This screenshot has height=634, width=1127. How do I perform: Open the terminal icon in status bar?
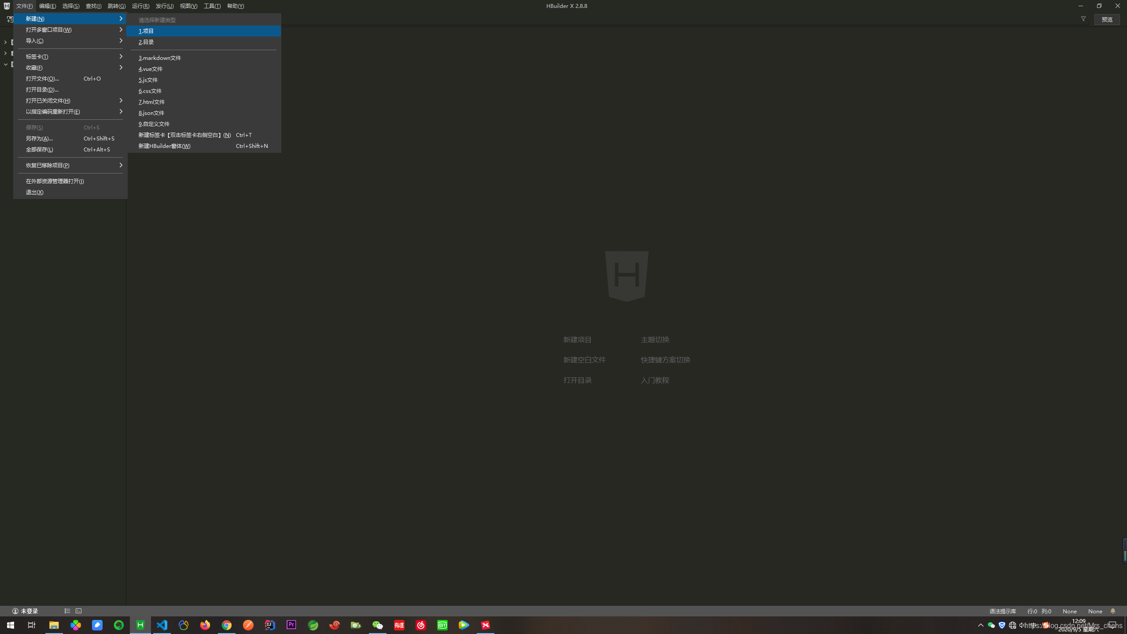click(79, 611)
